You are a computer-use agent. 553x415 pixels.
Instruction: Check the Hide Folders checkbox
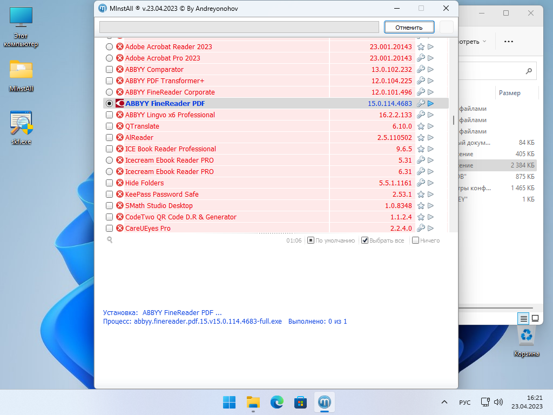coord(109,183)
